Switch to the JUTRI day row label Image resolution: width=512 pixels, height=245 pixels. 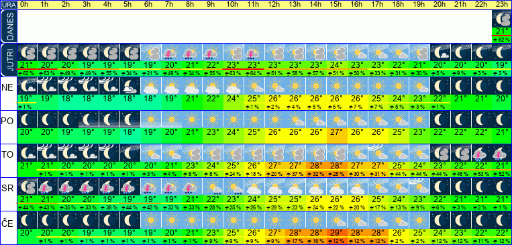tap(8, 60)
